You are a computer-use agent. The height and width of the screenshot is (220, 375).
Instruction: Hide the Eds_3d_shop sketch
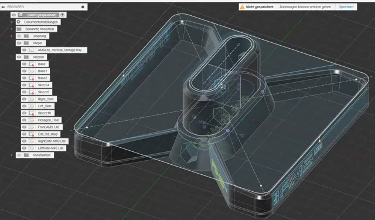[24, 134]
